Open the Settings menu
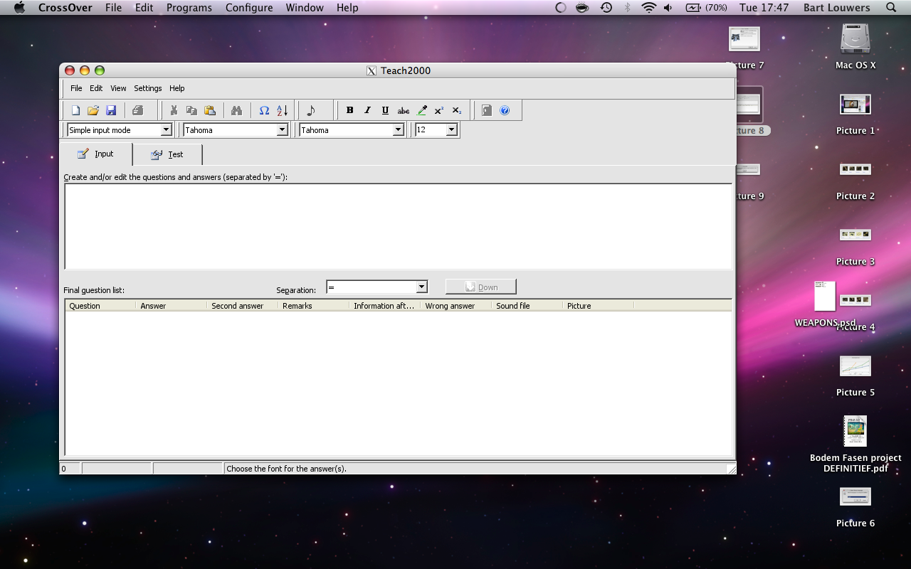 [147, 88]
